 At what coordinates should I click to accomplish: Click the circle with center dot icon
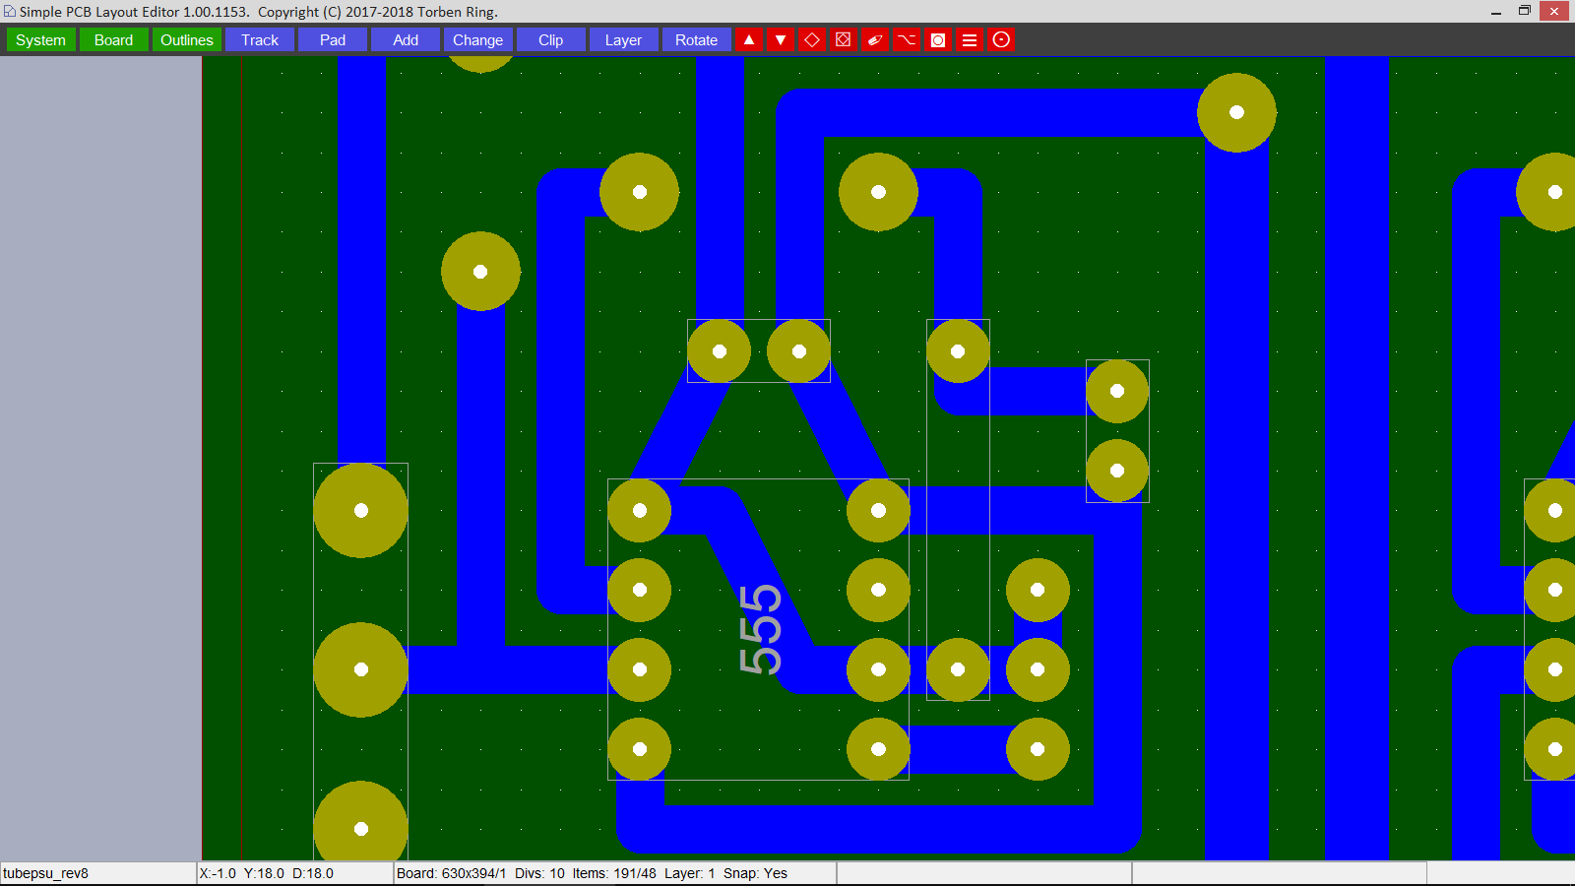(x=1001, y=40)
